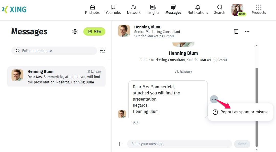Select Report as spam or misuse
The image size is (276, 152).
click(240, 112)
